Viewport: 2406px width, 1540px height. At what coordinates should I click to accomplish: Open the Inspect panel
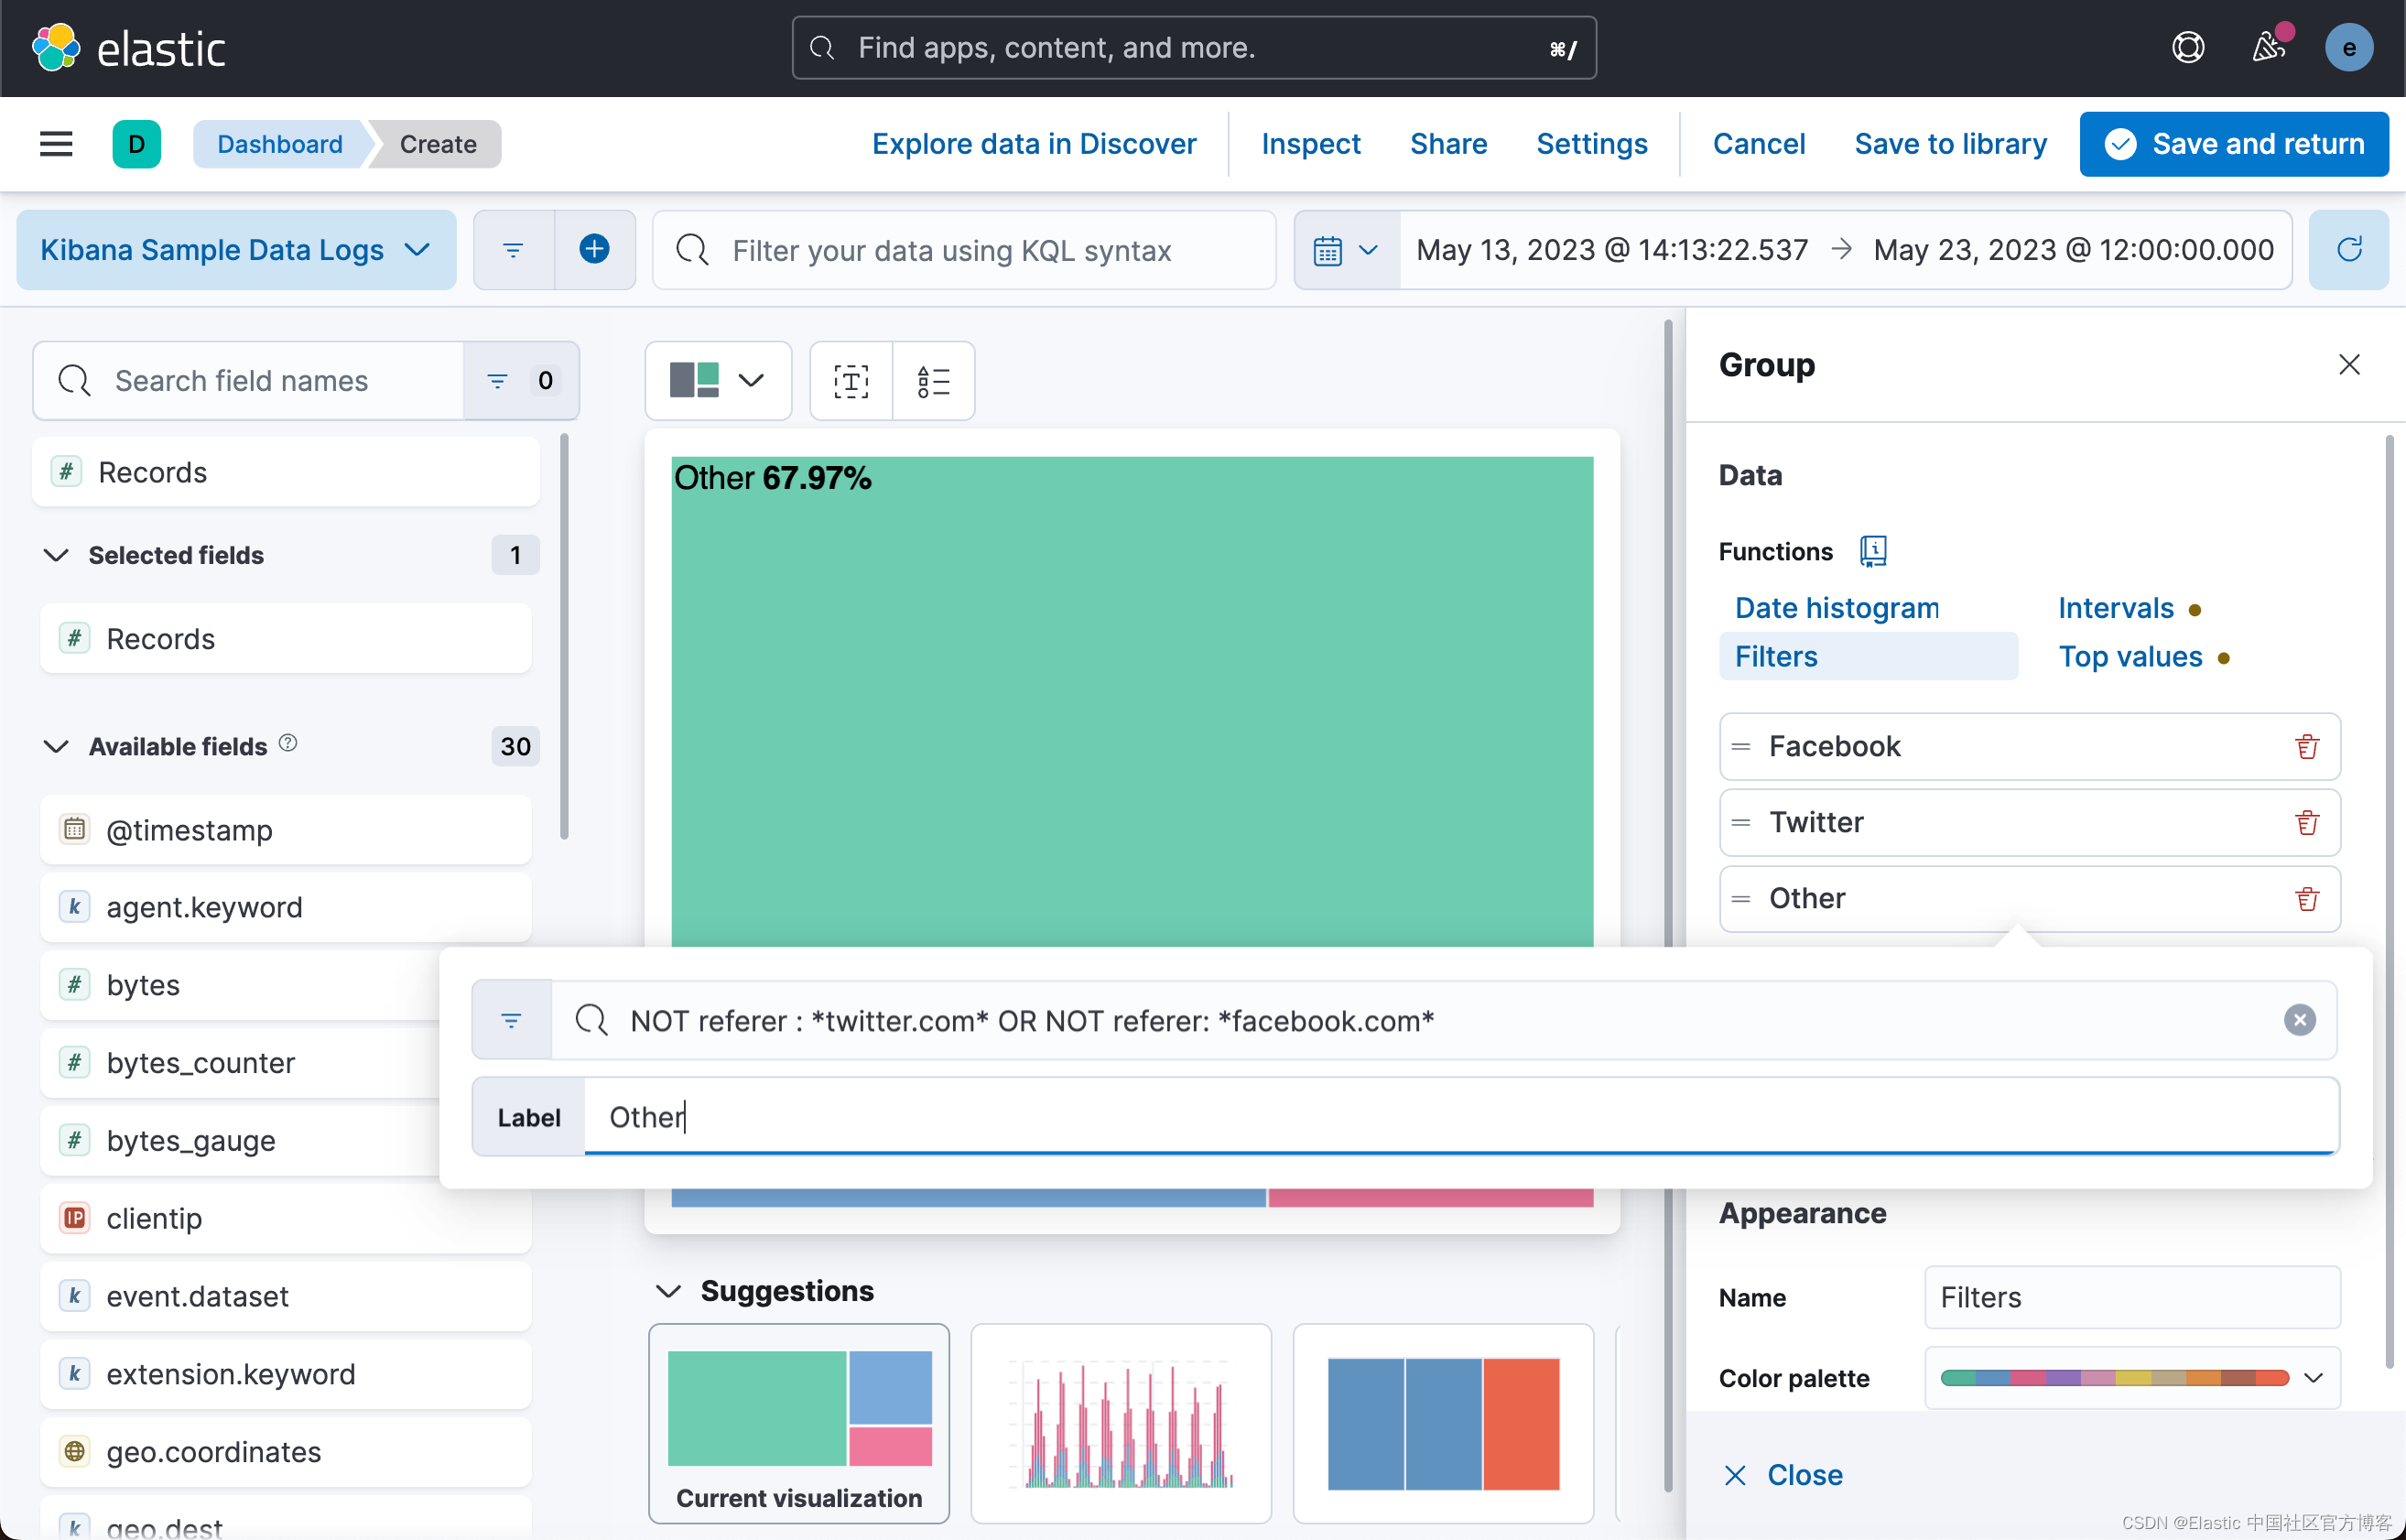(1310, 144)
